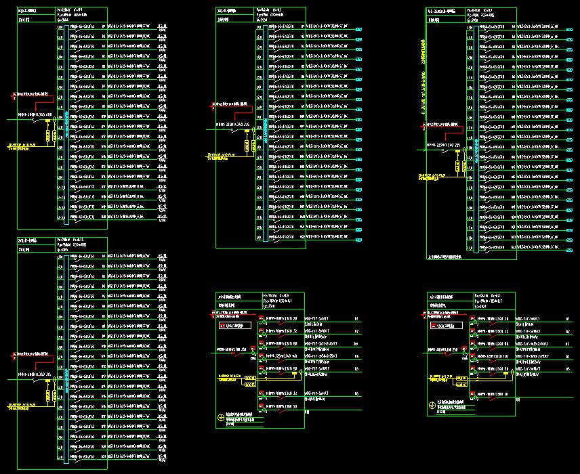Click title cell of bottom-middle panel header

click(239, 297)
